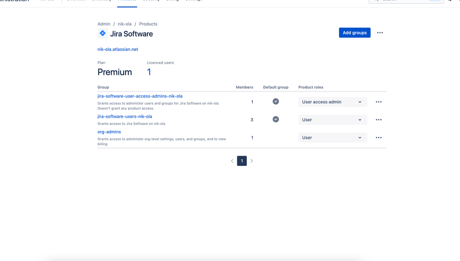Viewport: 460px width, 261px height.
Task: Click the Jira Software page heading
Action: (131, 34)
